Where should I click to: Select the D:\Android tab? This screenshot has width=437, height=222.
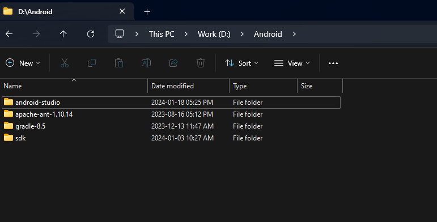(67, 11)
